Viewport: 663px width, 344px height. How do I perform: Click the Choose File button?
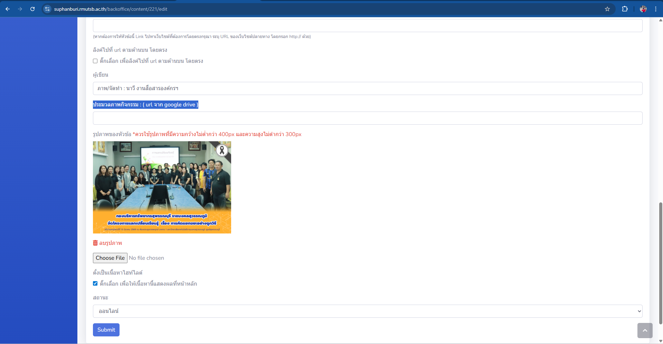110,258
